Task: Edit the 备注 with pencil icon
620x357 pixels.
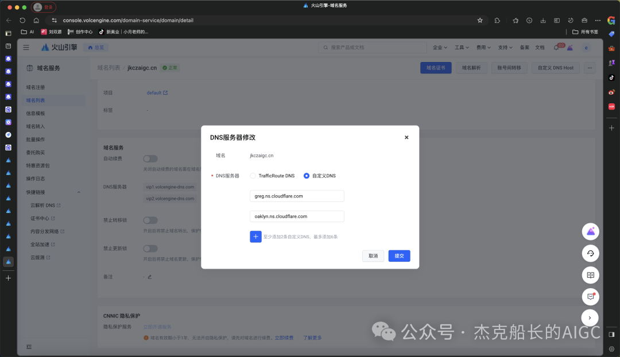Action: pos(149,277)
